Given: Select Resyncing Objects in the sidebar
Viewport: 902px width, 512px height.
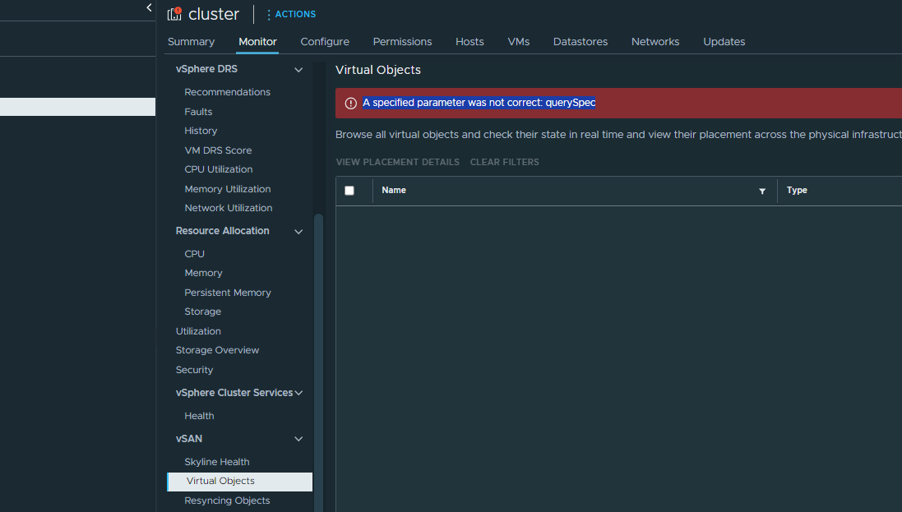Looking at the screenshot, I should click(x=227, y=500).
